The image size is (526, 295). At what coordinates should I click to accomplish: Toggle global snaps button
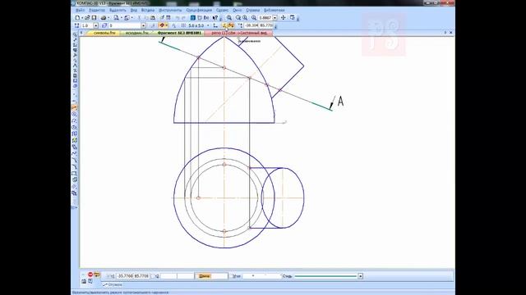pyautogui.click(x=162, y=25)
